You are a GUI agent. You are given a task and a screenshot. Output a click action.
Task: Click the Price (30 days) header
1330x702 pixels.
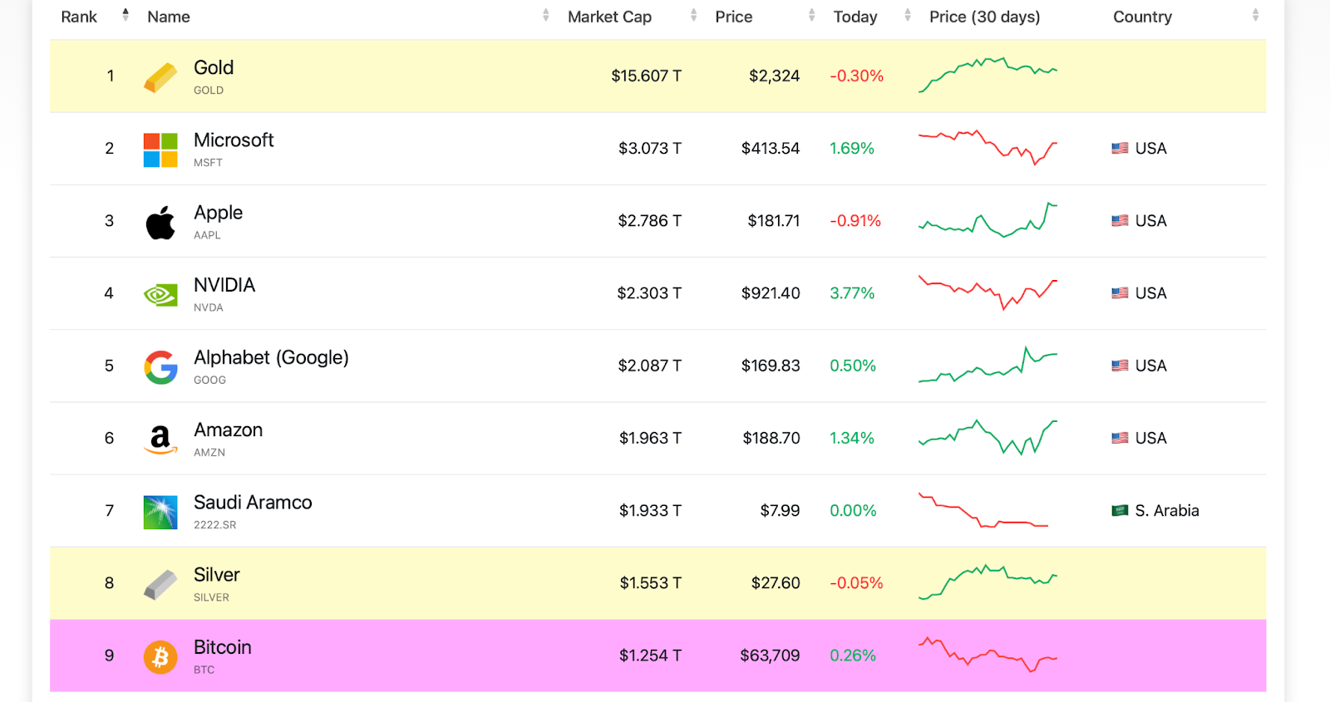tap(984, 17)
